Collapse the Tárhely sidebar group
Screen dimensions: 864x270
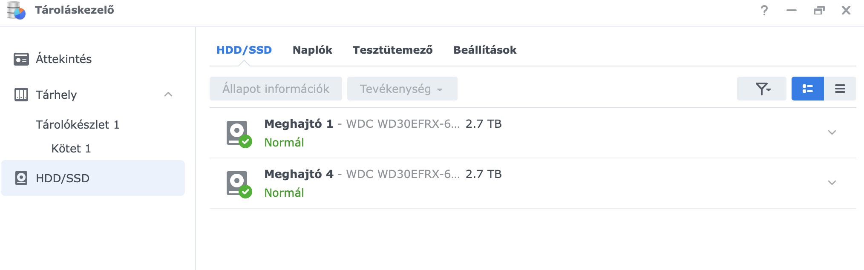pos(168,95)
